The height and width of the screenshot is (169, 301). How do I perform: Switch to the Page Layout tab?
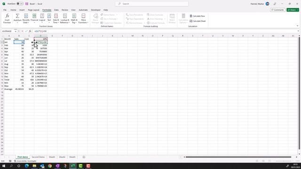(x=33, y=10)
